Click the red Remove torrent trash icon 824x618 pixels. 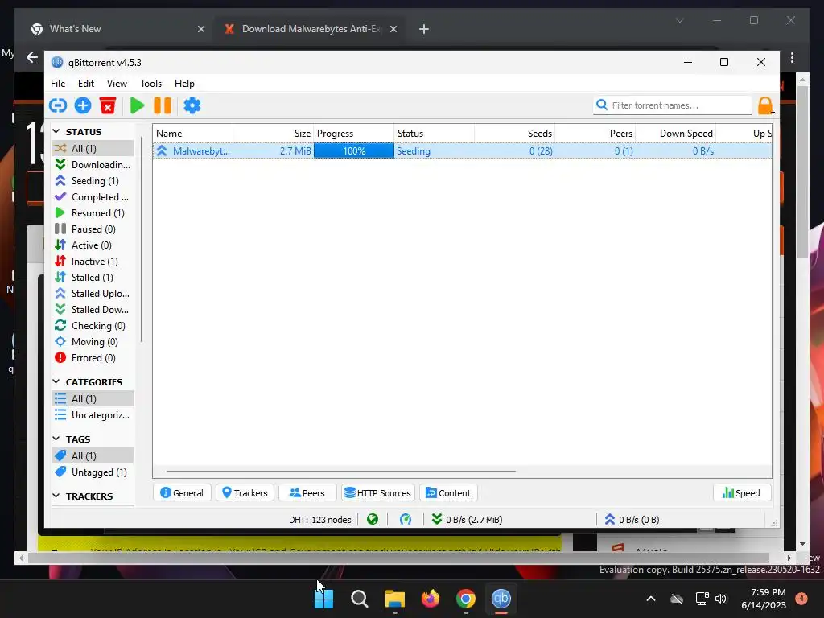(108, 105)
